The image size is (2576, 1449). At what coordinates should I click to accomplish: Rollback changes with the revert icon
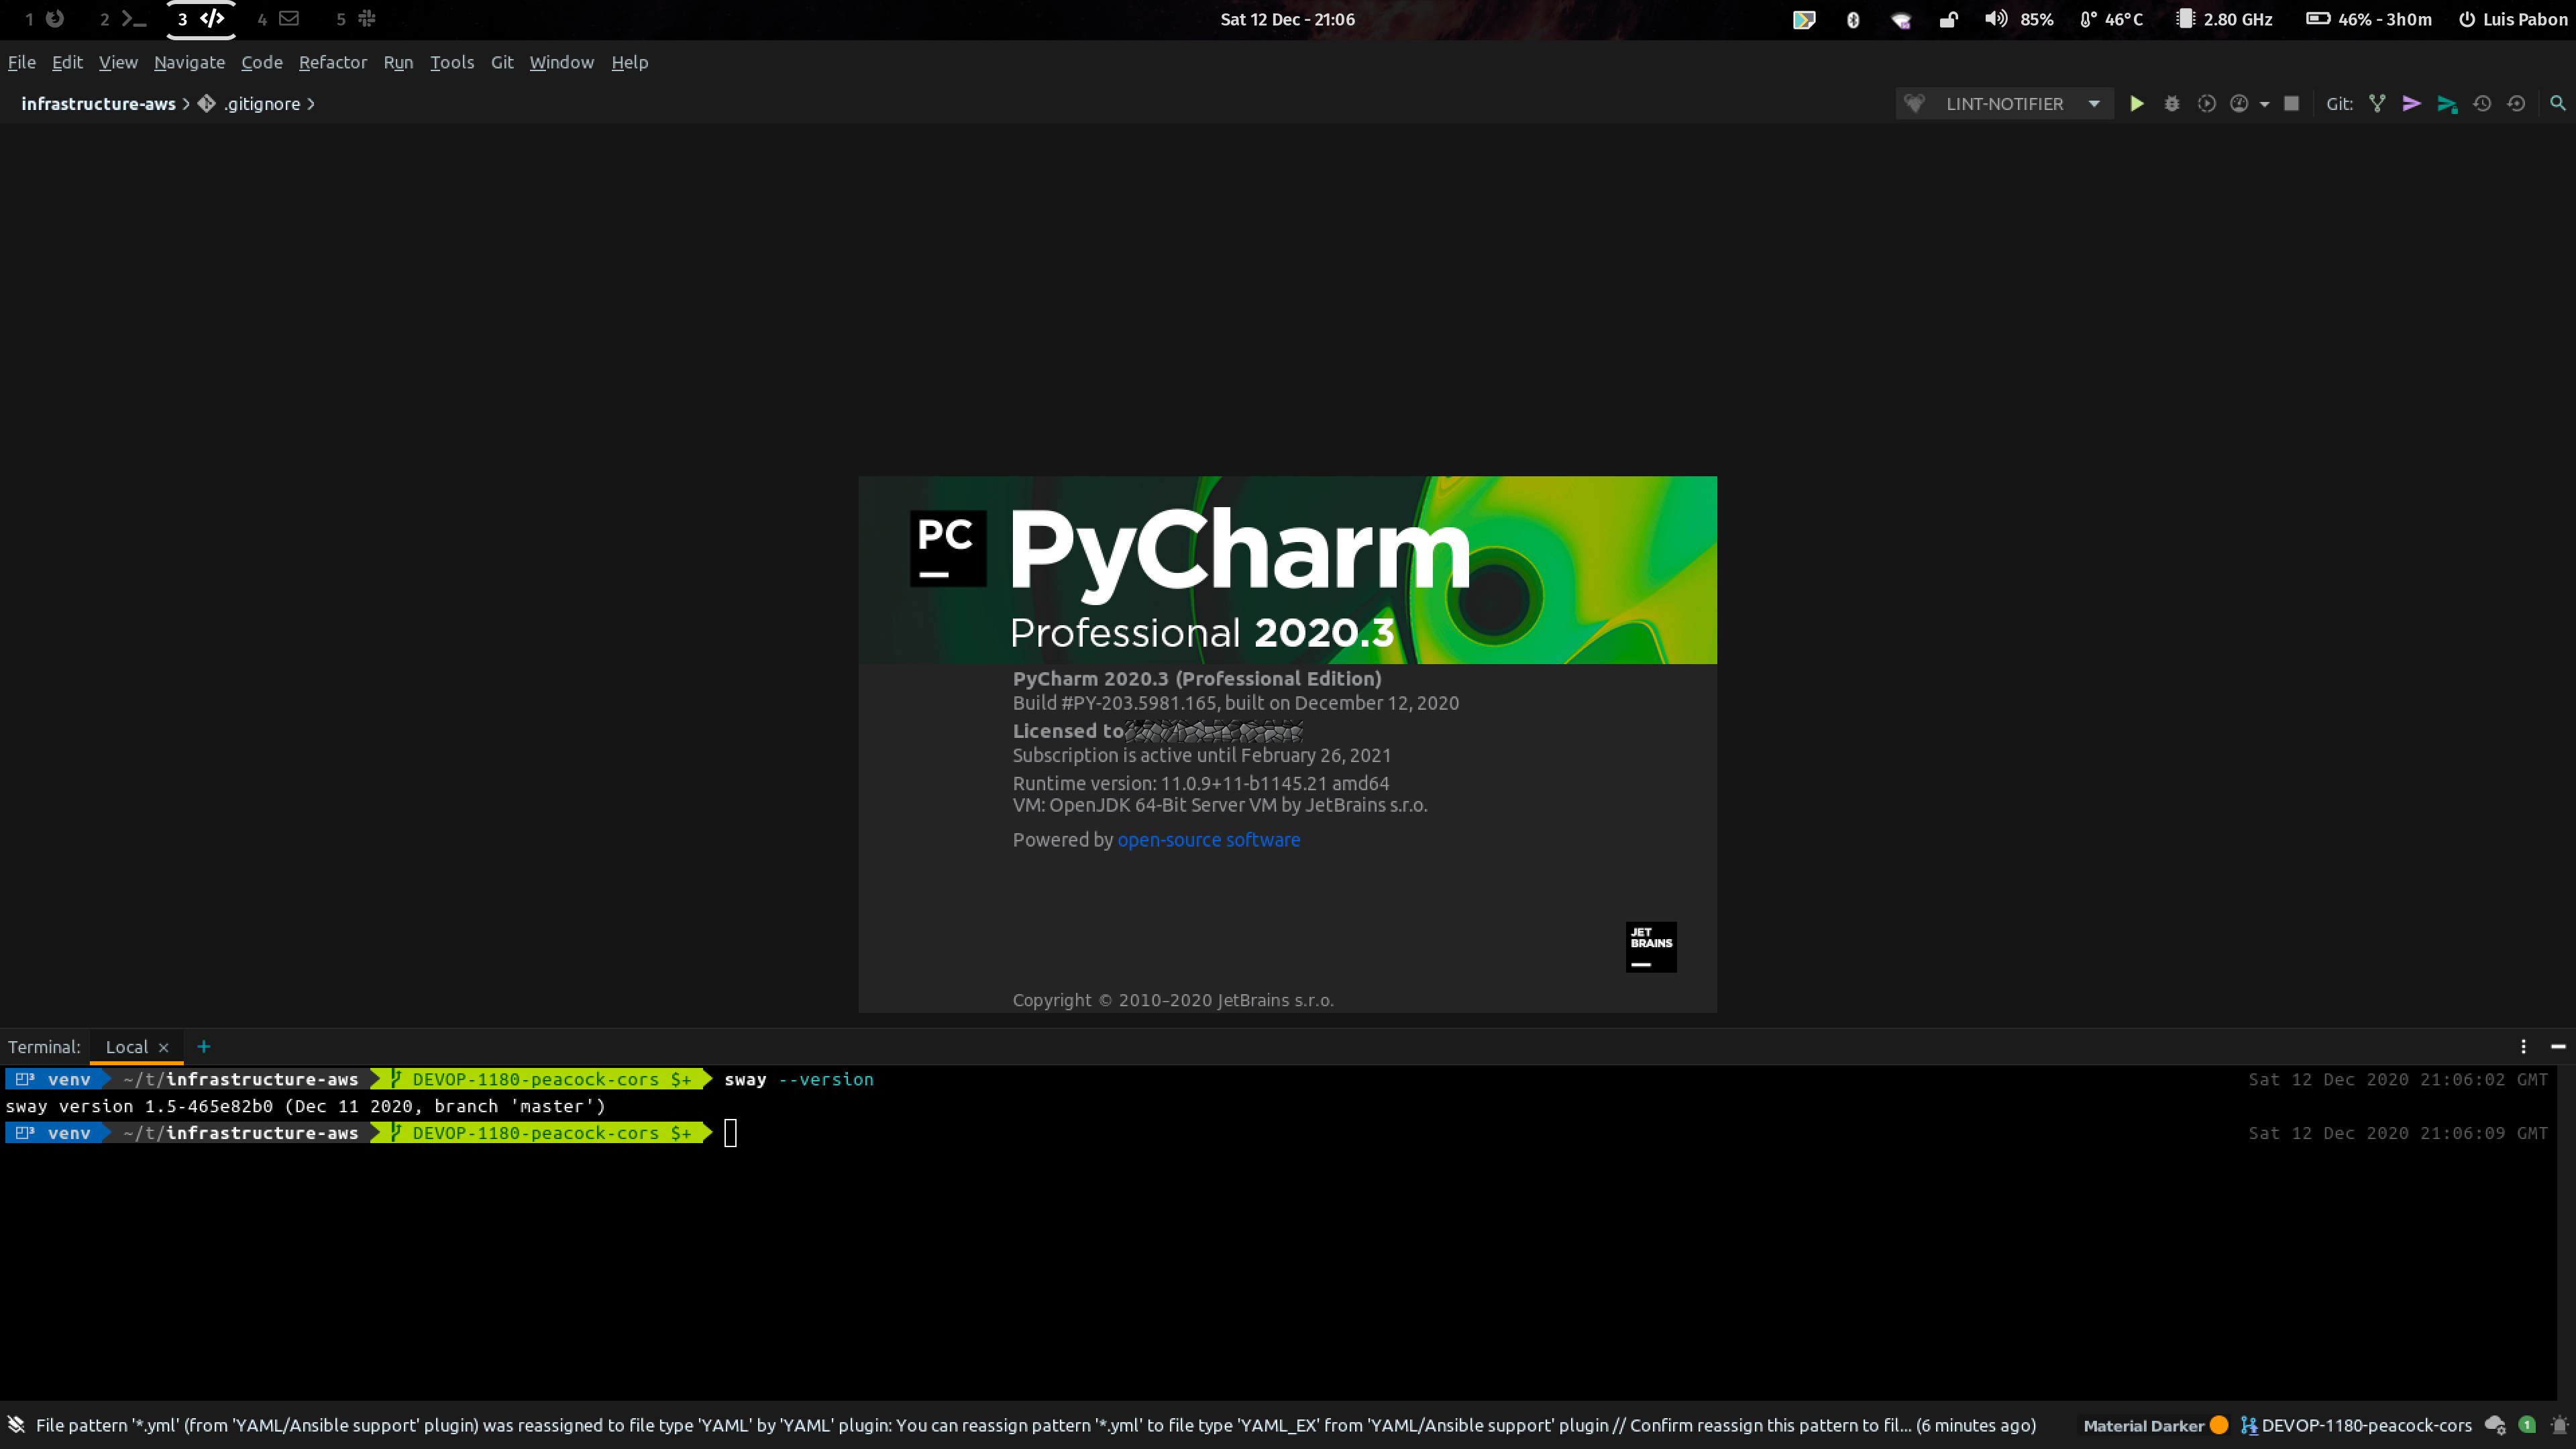coord(2516,104)
